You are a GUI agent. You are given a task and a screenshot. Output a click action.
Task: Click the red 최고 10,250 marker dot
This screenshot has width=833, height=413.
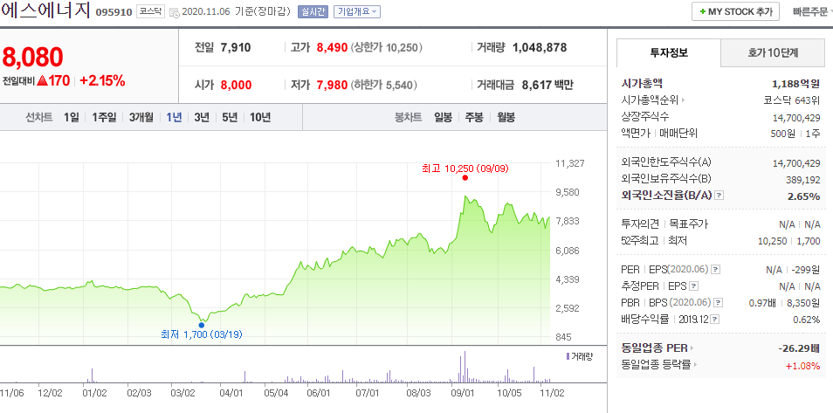point(465,178)
